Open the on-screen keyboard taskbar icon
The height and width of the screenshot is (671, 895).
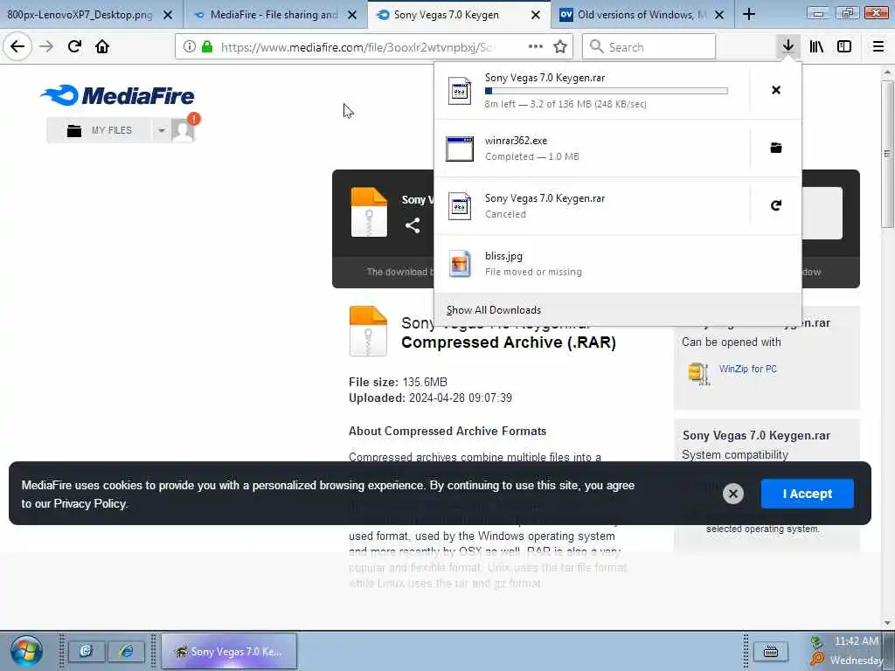coord(771,651)
